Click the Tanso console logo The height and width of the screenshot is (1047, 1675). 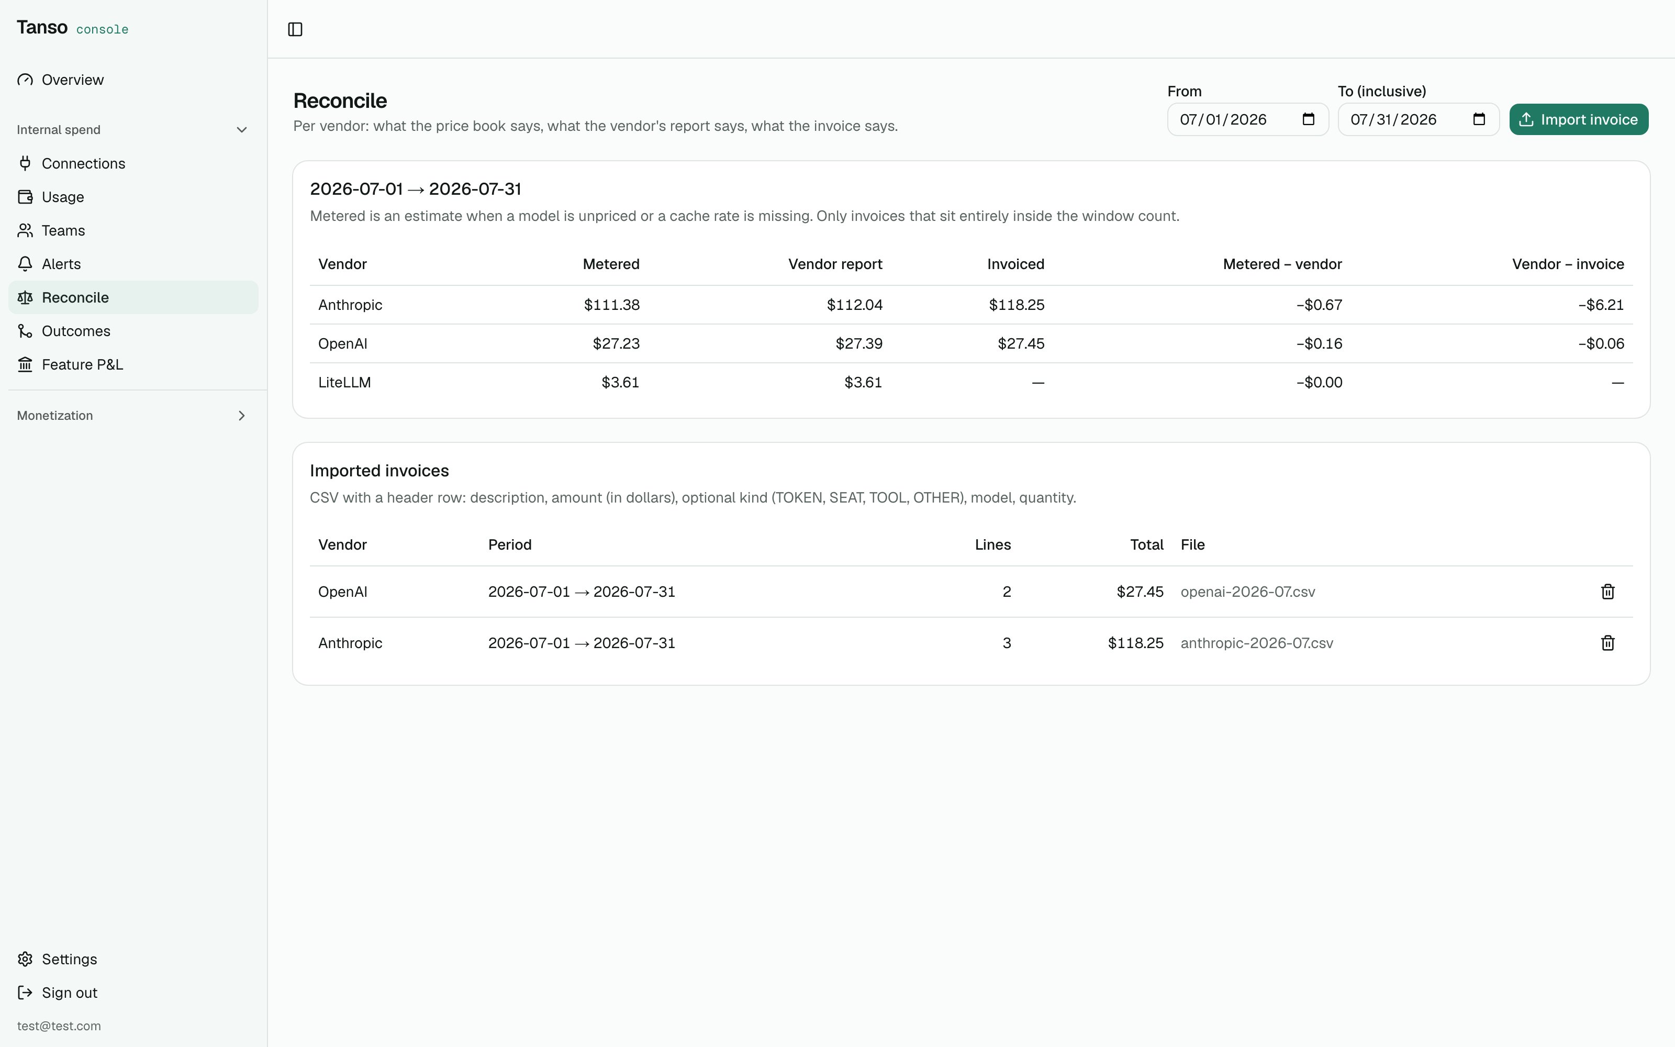[73, 28]
